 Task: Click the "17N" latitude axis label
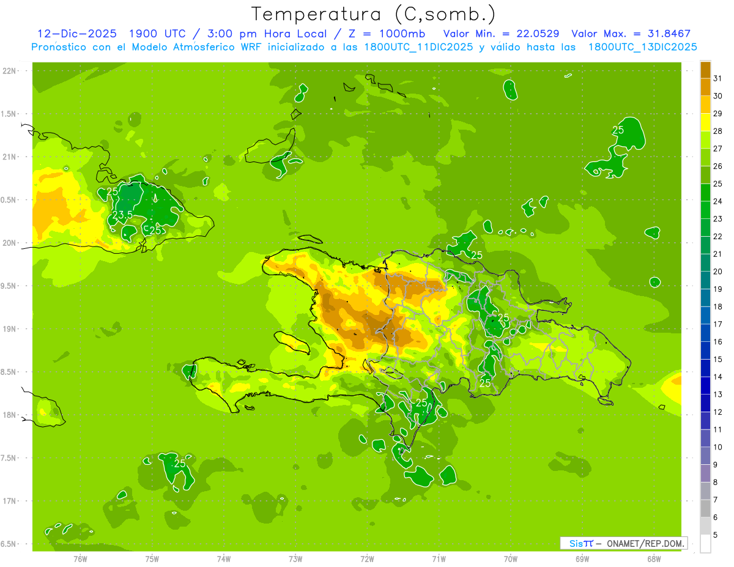click(x=9, y=501)
